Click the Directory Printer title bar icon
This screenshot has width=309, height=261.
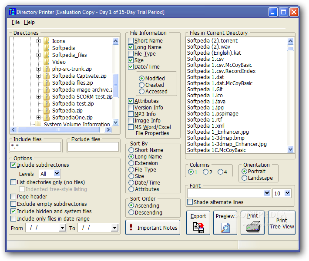(12, 12)
